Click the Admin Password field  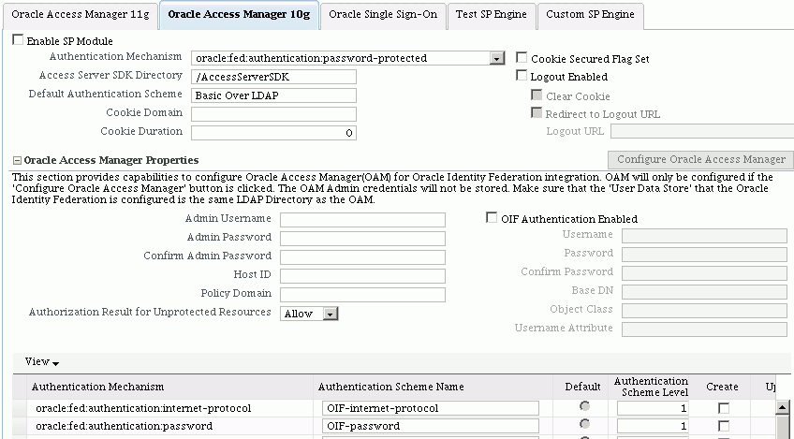point(362,239)
